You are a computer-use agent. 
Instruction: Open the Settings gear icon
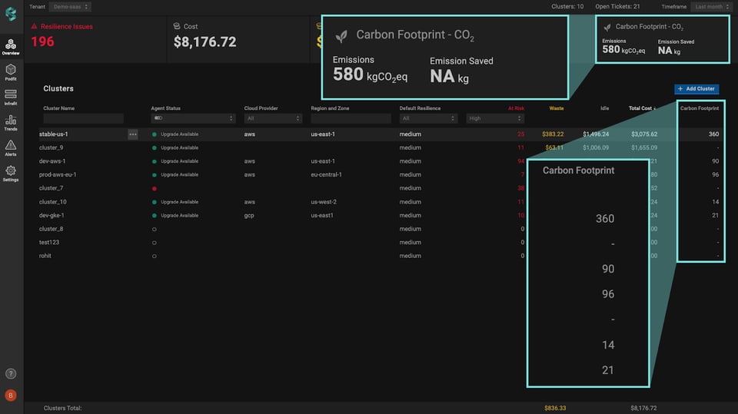pyautogui.click(x=10, y=173)
